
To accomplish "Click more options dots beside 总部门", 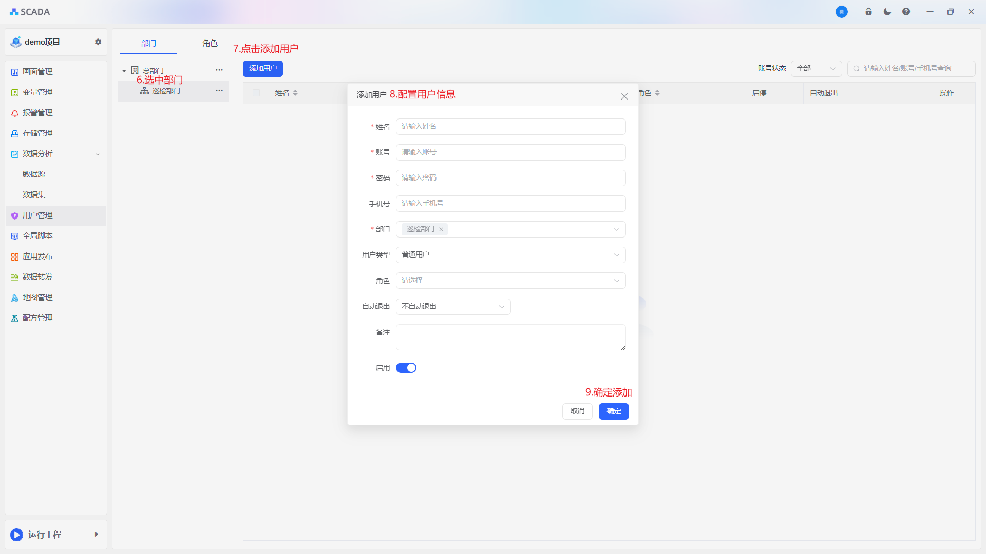I will (x=219, y=70).
